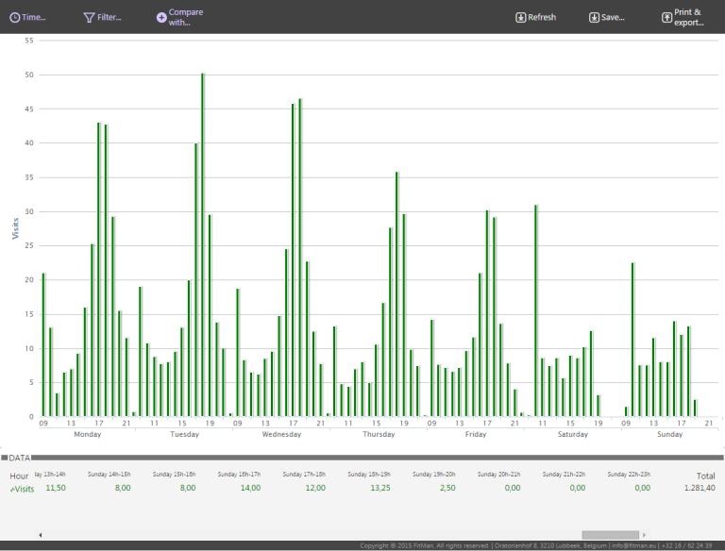
Task: Click the 2,50 visits value
Action: [x=447, y=488]
